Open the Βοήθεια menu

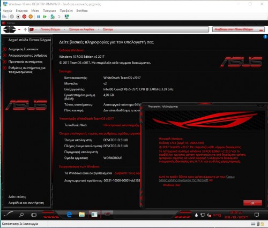pyautogui.click(x=82, y=11)
